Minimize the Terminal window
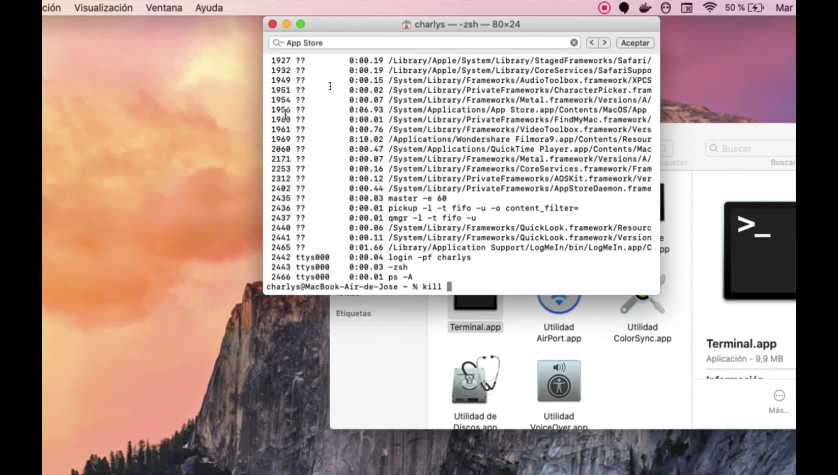This screenshot has width=838, height=475. (x=286, y=24)
